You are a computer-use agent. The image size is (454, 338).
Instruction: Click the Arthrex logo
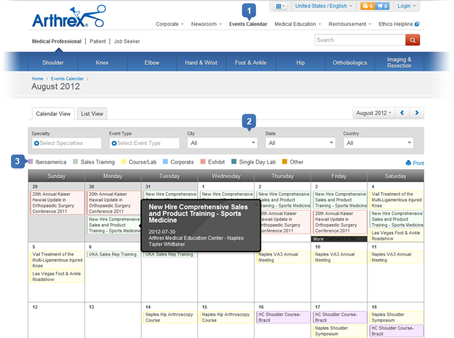[69, 16]
